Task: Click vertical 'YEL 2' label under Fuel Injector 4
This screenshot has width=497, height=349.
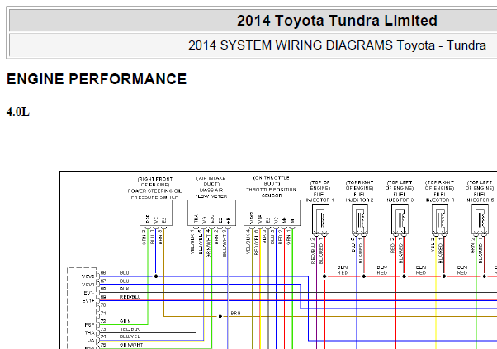Action: [x=433, y=245]
